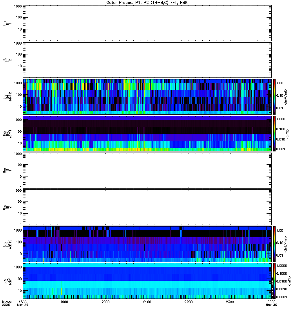Click the '0.100' color bar tick value

pyautogui.click(x=281, y=129)
